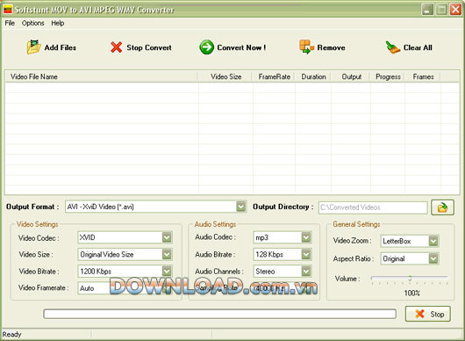Click the Remove label text
This screenshot has width=465, height=341.
(332, 47)
